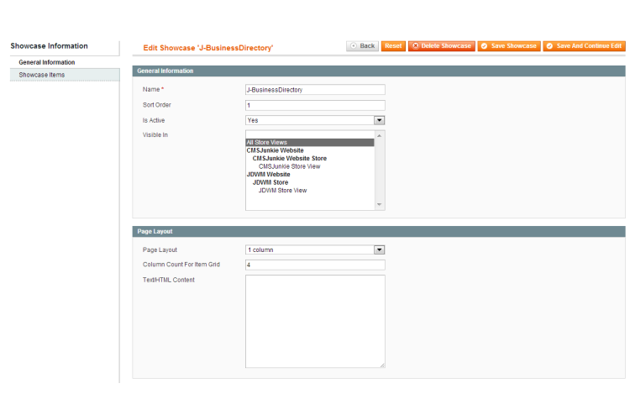Click the General Information section header

(379, 71)
